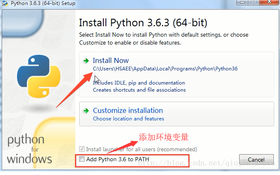Click 'Includes IDLE, pip and documentation' text
Image resolution: width=280 pixels, height=175 pixels.
point(139,83)
